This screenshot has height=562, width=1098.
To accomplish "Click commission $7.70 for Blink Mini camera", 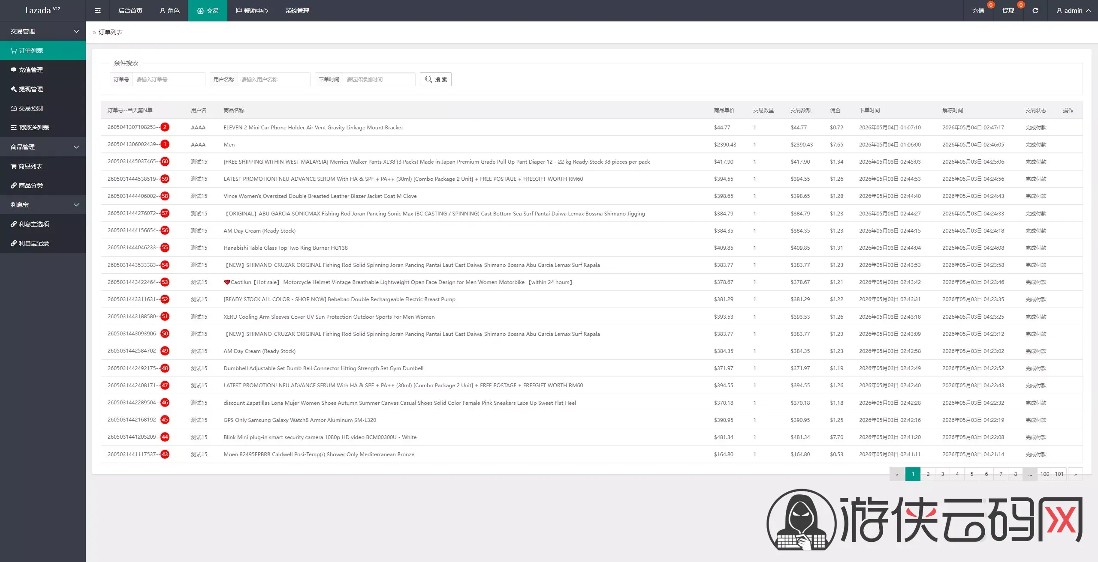I will (836, 437).
